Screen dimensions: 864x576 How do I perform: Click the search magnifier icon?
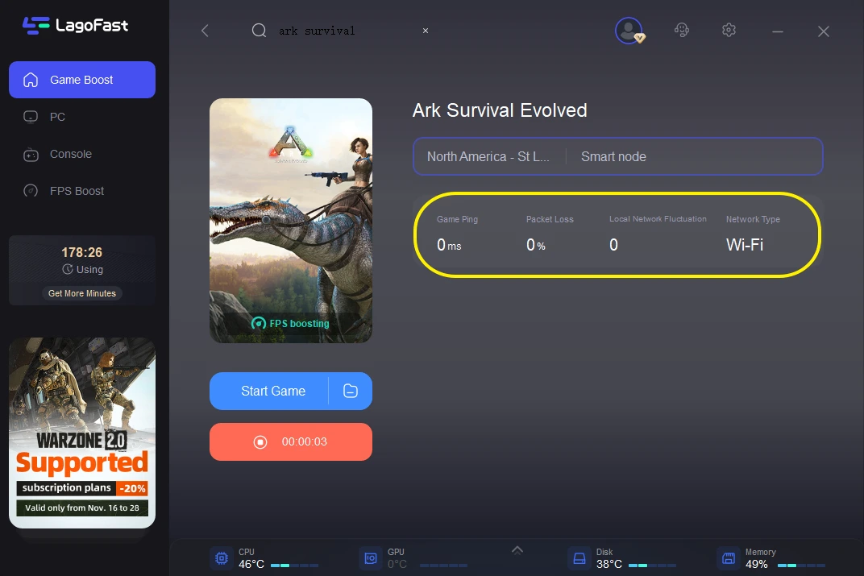point(259,31)
